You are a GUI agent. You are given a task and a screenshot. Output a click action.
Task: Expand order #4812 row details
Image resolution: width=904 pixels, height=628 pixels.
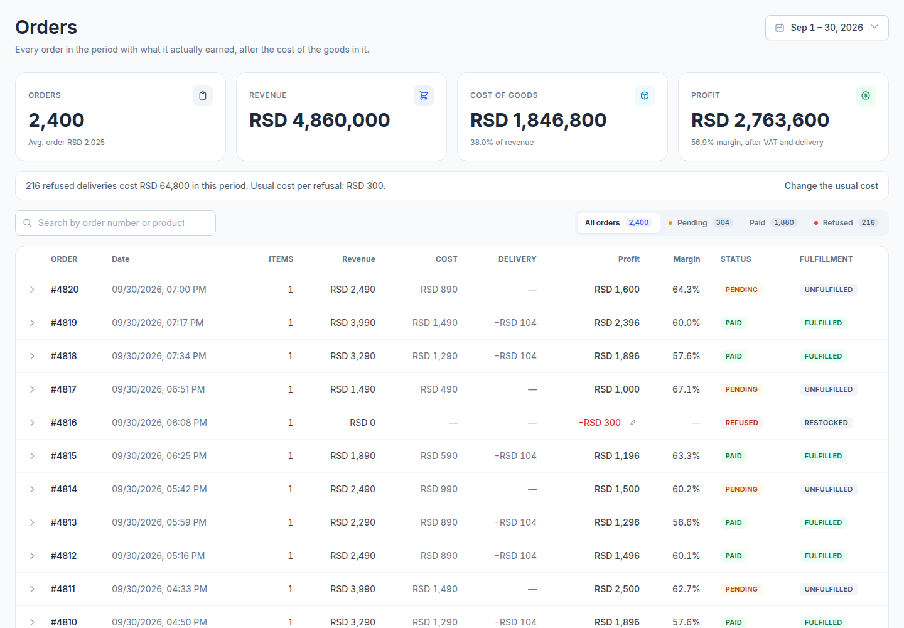pyautogui.click(x=32, y=556)
